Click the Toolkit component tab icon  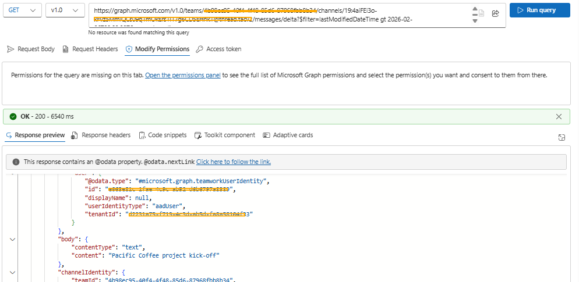click(198, 135)
